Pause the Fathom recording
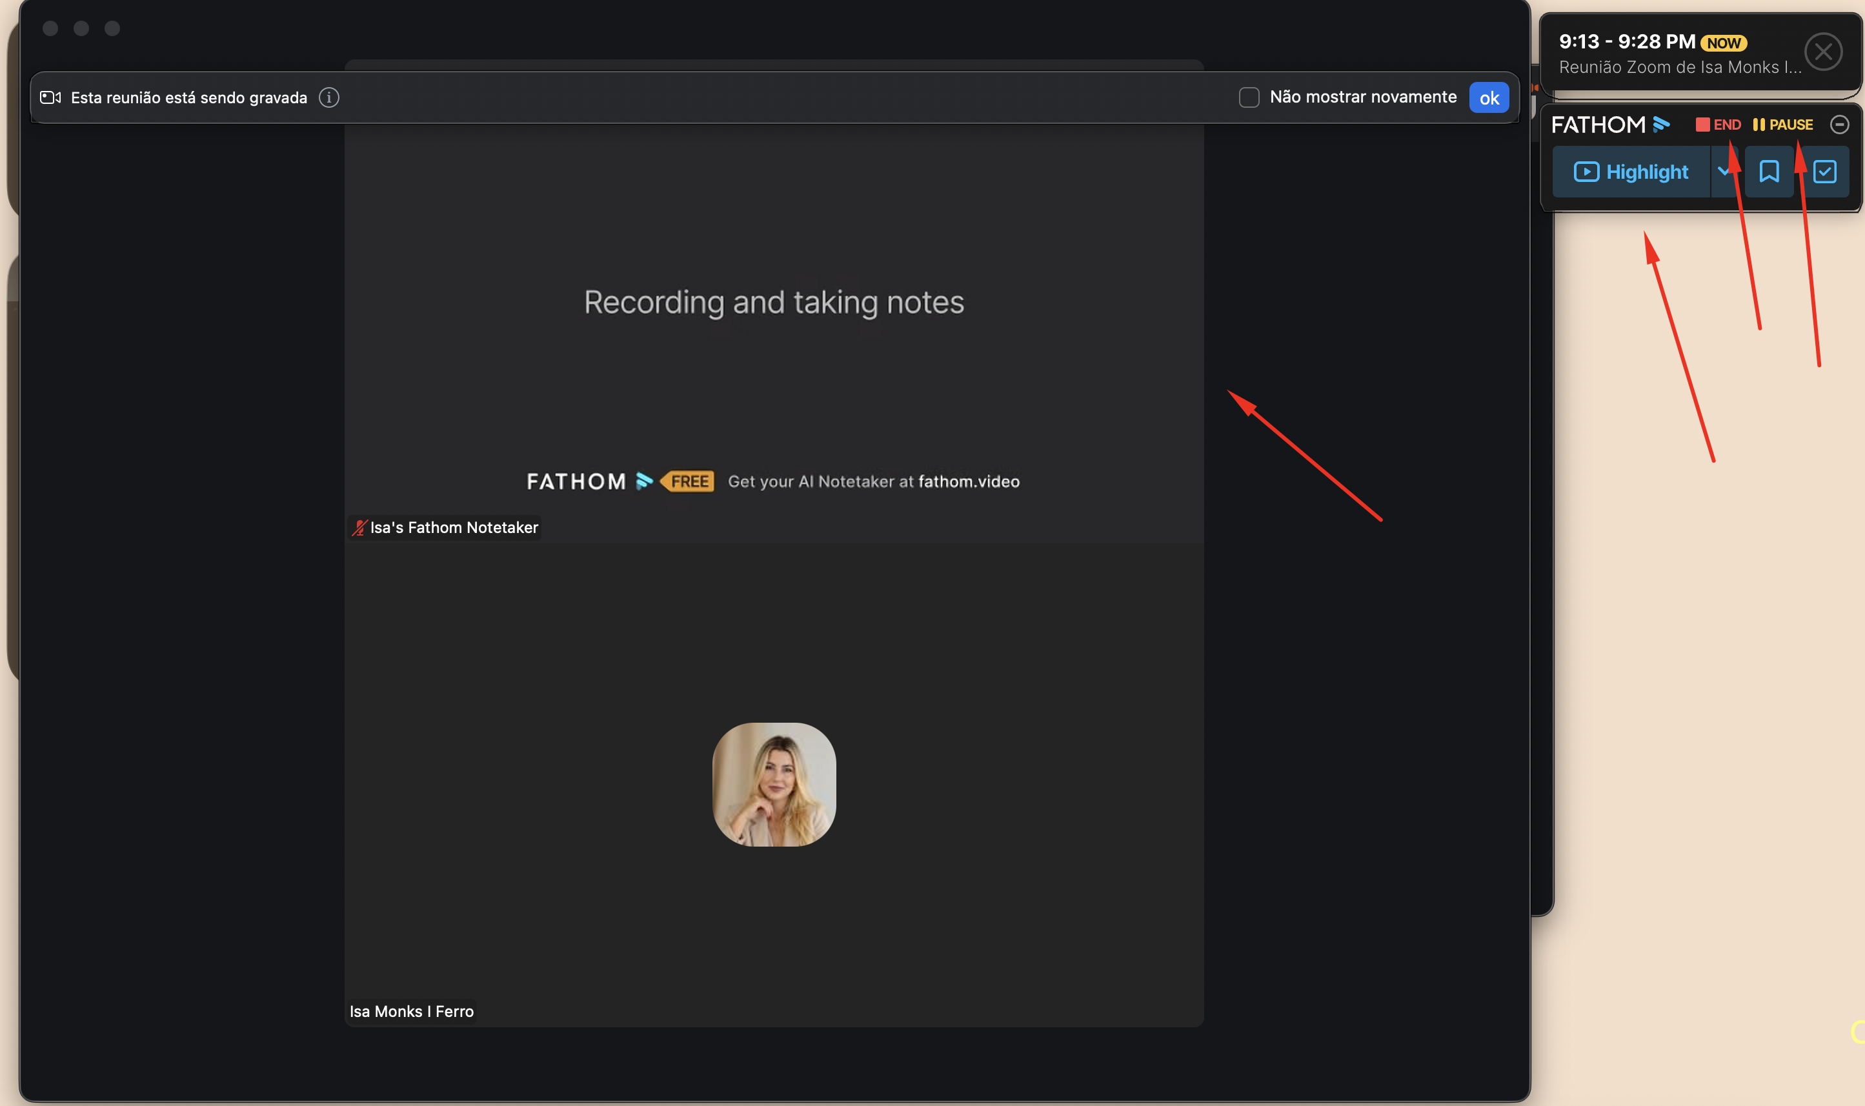The width and height of the screenshot is (1865, 1106). tap(1782, 125)
